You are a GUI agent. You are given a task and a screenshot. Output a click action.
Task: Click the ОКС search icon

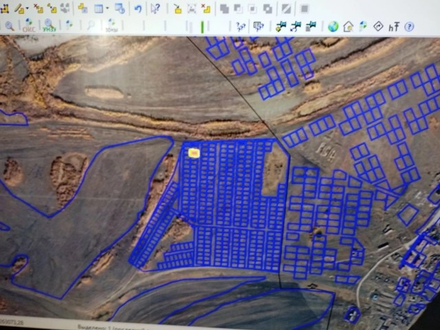click(29, 26)
